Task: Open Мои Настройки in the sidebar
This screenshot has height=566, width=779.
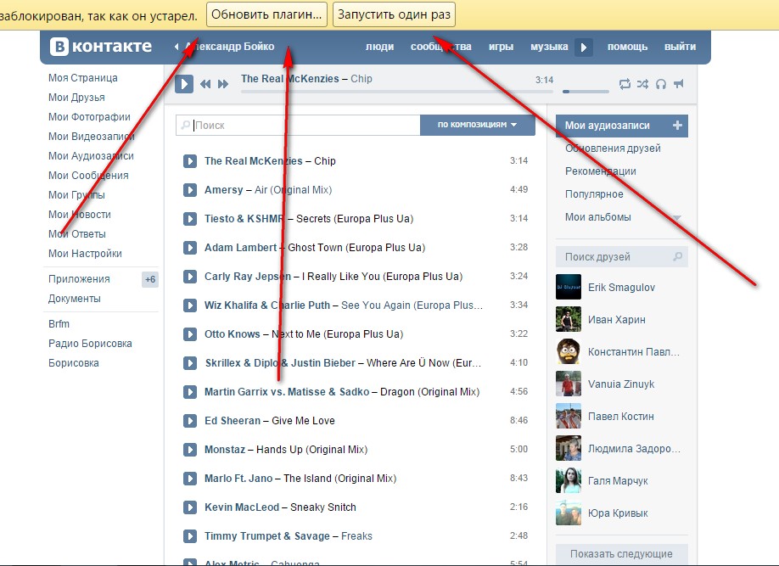Action: click(x=85, y=254)
